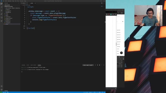Open the editor More Actions ellipsis
Screen dimensions: 166x93
(x=104, y=3)
